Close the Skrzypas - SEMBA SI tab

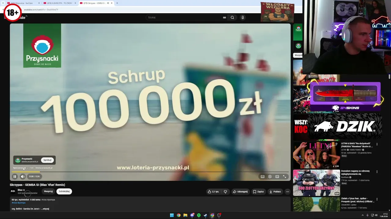click(111, 3)
